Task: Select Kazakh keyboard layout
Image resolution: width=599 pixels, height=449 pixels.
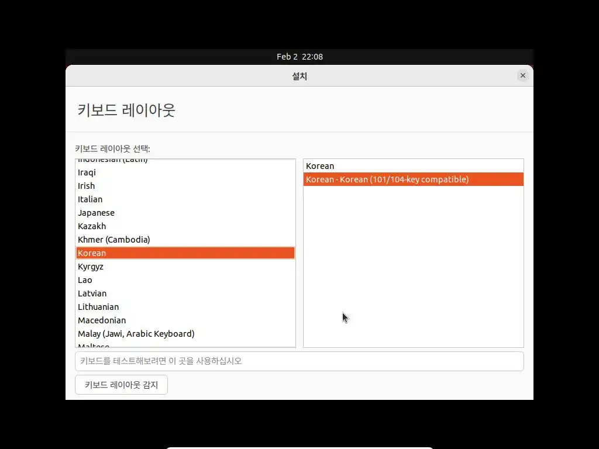Action: click(185, 226)
